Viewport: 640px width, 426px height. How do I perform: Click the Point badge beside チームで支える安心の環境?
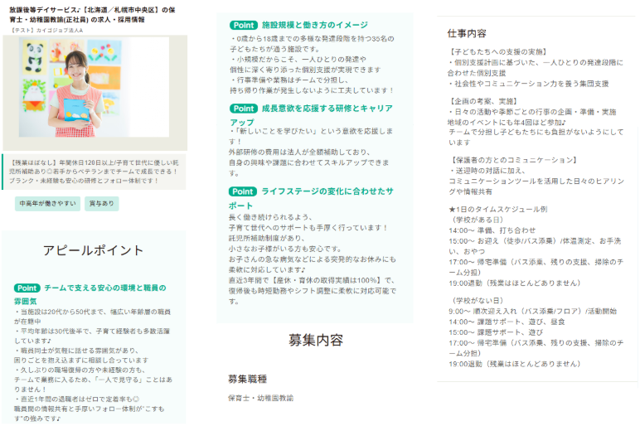point(27,288)
